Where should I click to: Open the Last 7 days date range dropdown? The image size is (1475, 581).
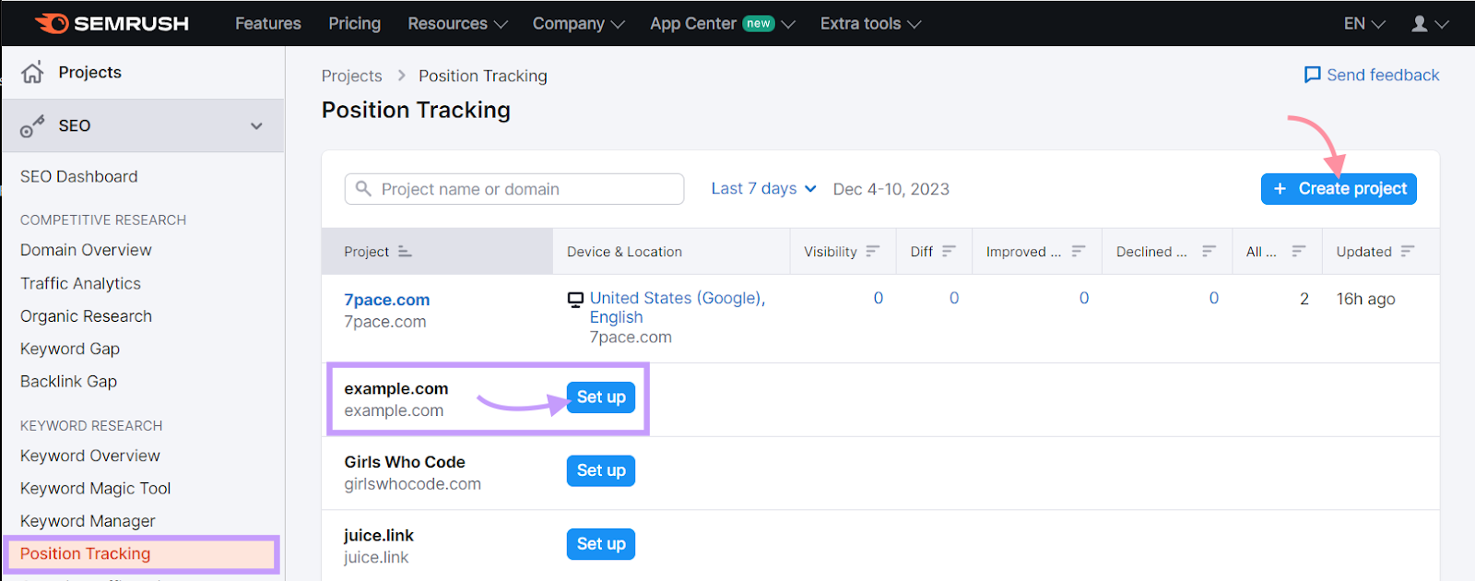[763, 188]
